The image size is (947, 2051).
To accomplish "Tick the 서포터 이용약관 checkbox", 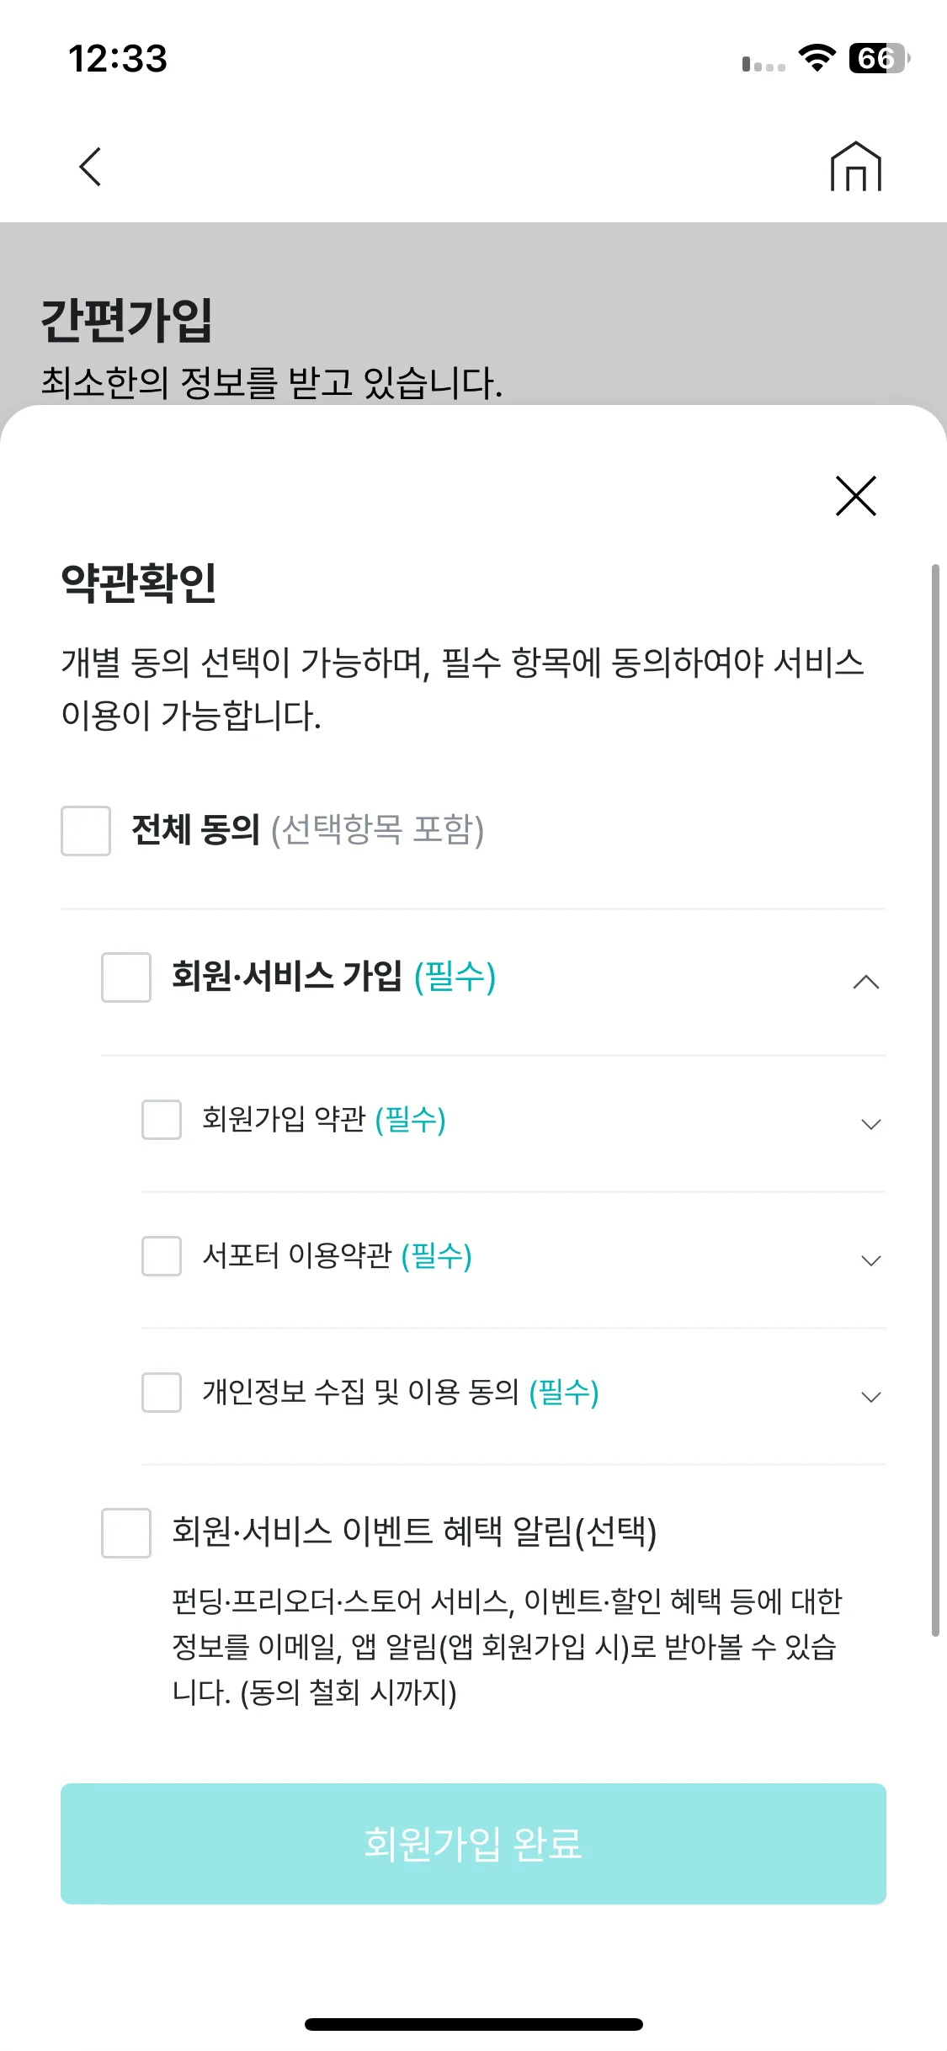I will 162,1256.
